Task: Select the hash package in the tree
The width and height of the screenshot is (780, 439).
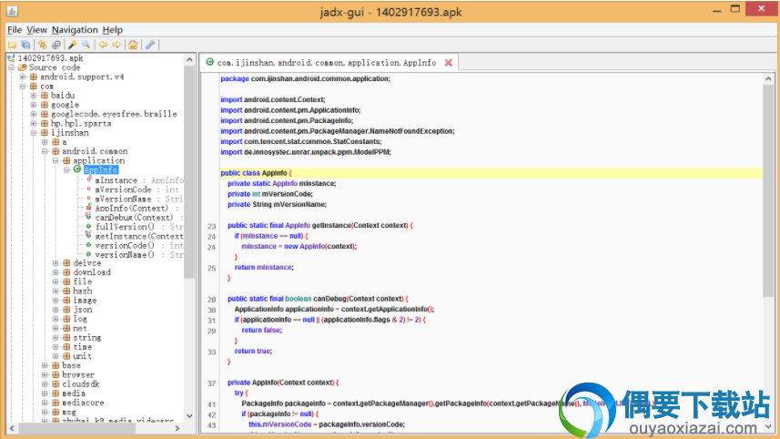Action: pos(83,291)
